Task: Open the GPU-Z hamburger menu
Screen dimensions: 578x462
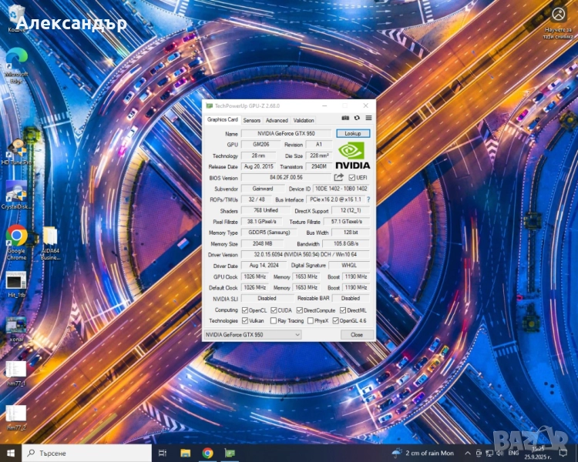Action: (x=368, y=118)
